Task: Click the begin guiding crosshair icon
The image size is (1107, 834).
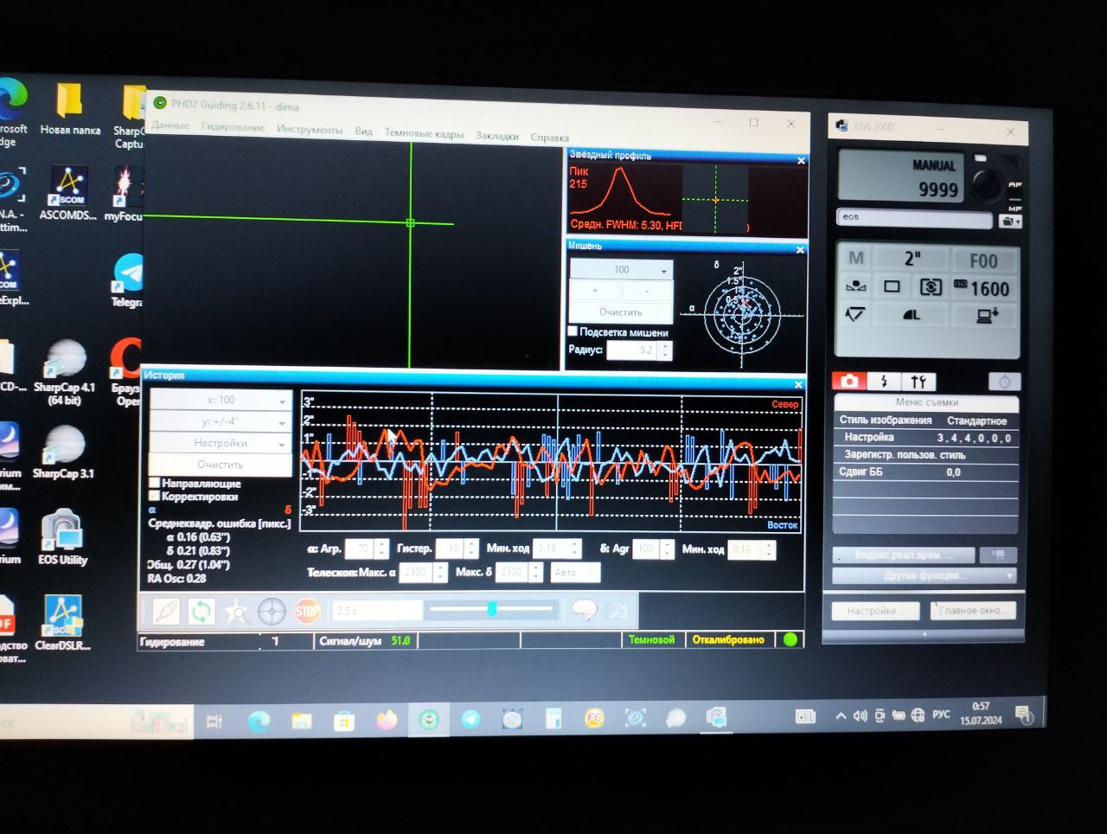Action: click(272, 612)
